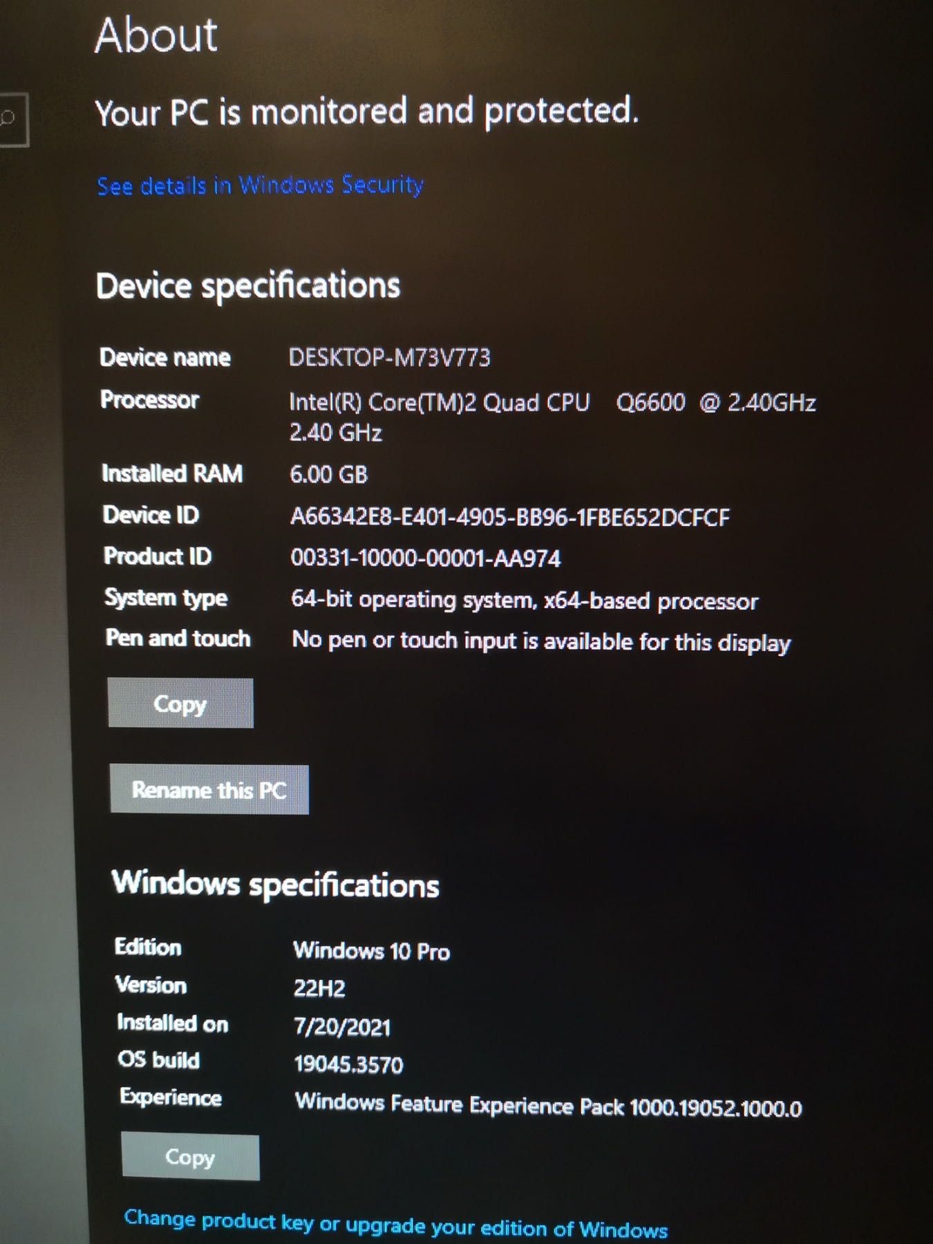Image resolution: width=933 pixels, height=1244 pixels.
Task: Click the About page heading
Action: pos(156,35)
